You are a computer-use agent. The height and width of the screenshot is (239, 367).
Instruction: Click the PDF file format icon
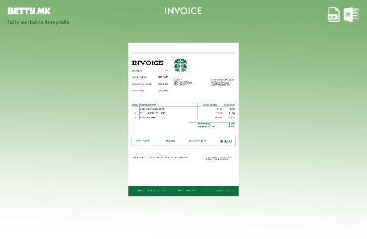click(334, 14)
